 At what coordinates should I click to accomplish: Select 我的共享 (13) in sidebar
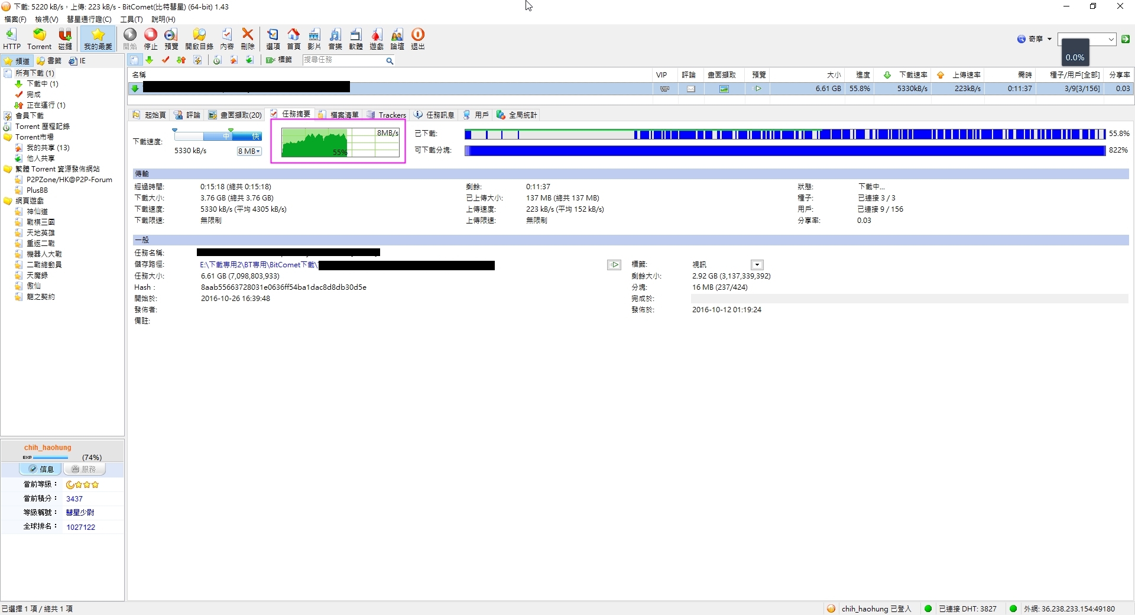click(48, 148)
